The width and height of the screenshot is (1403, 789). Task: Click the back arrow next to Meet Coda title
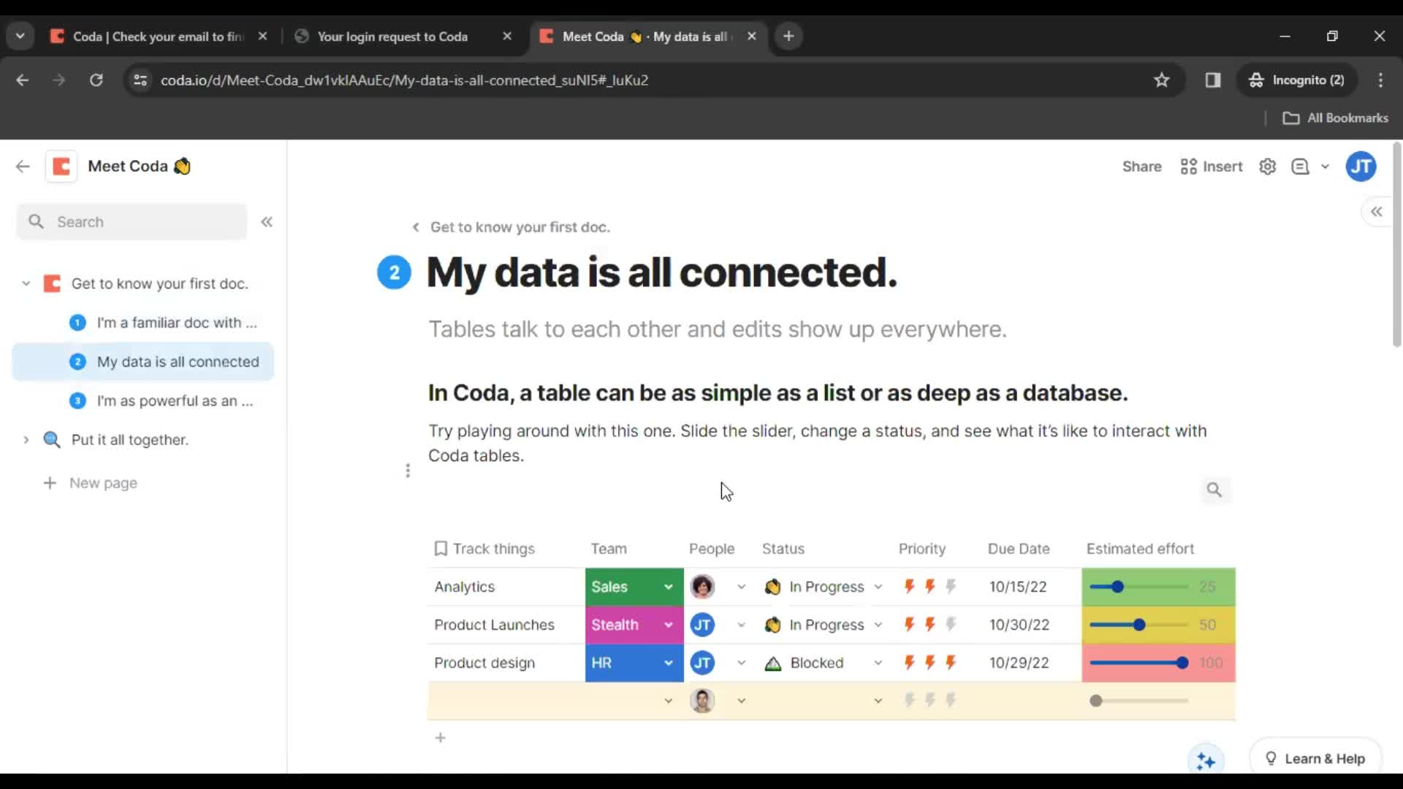click(x=22, y=166)
